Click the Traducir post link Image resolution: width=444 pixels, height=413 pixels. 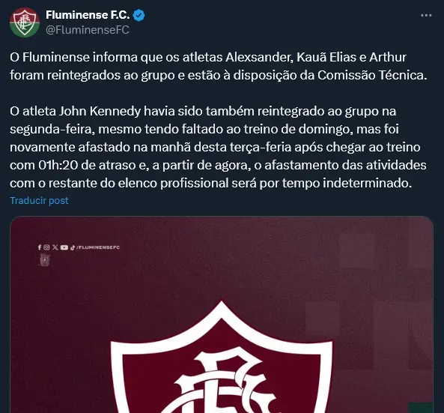pos(39,200)
